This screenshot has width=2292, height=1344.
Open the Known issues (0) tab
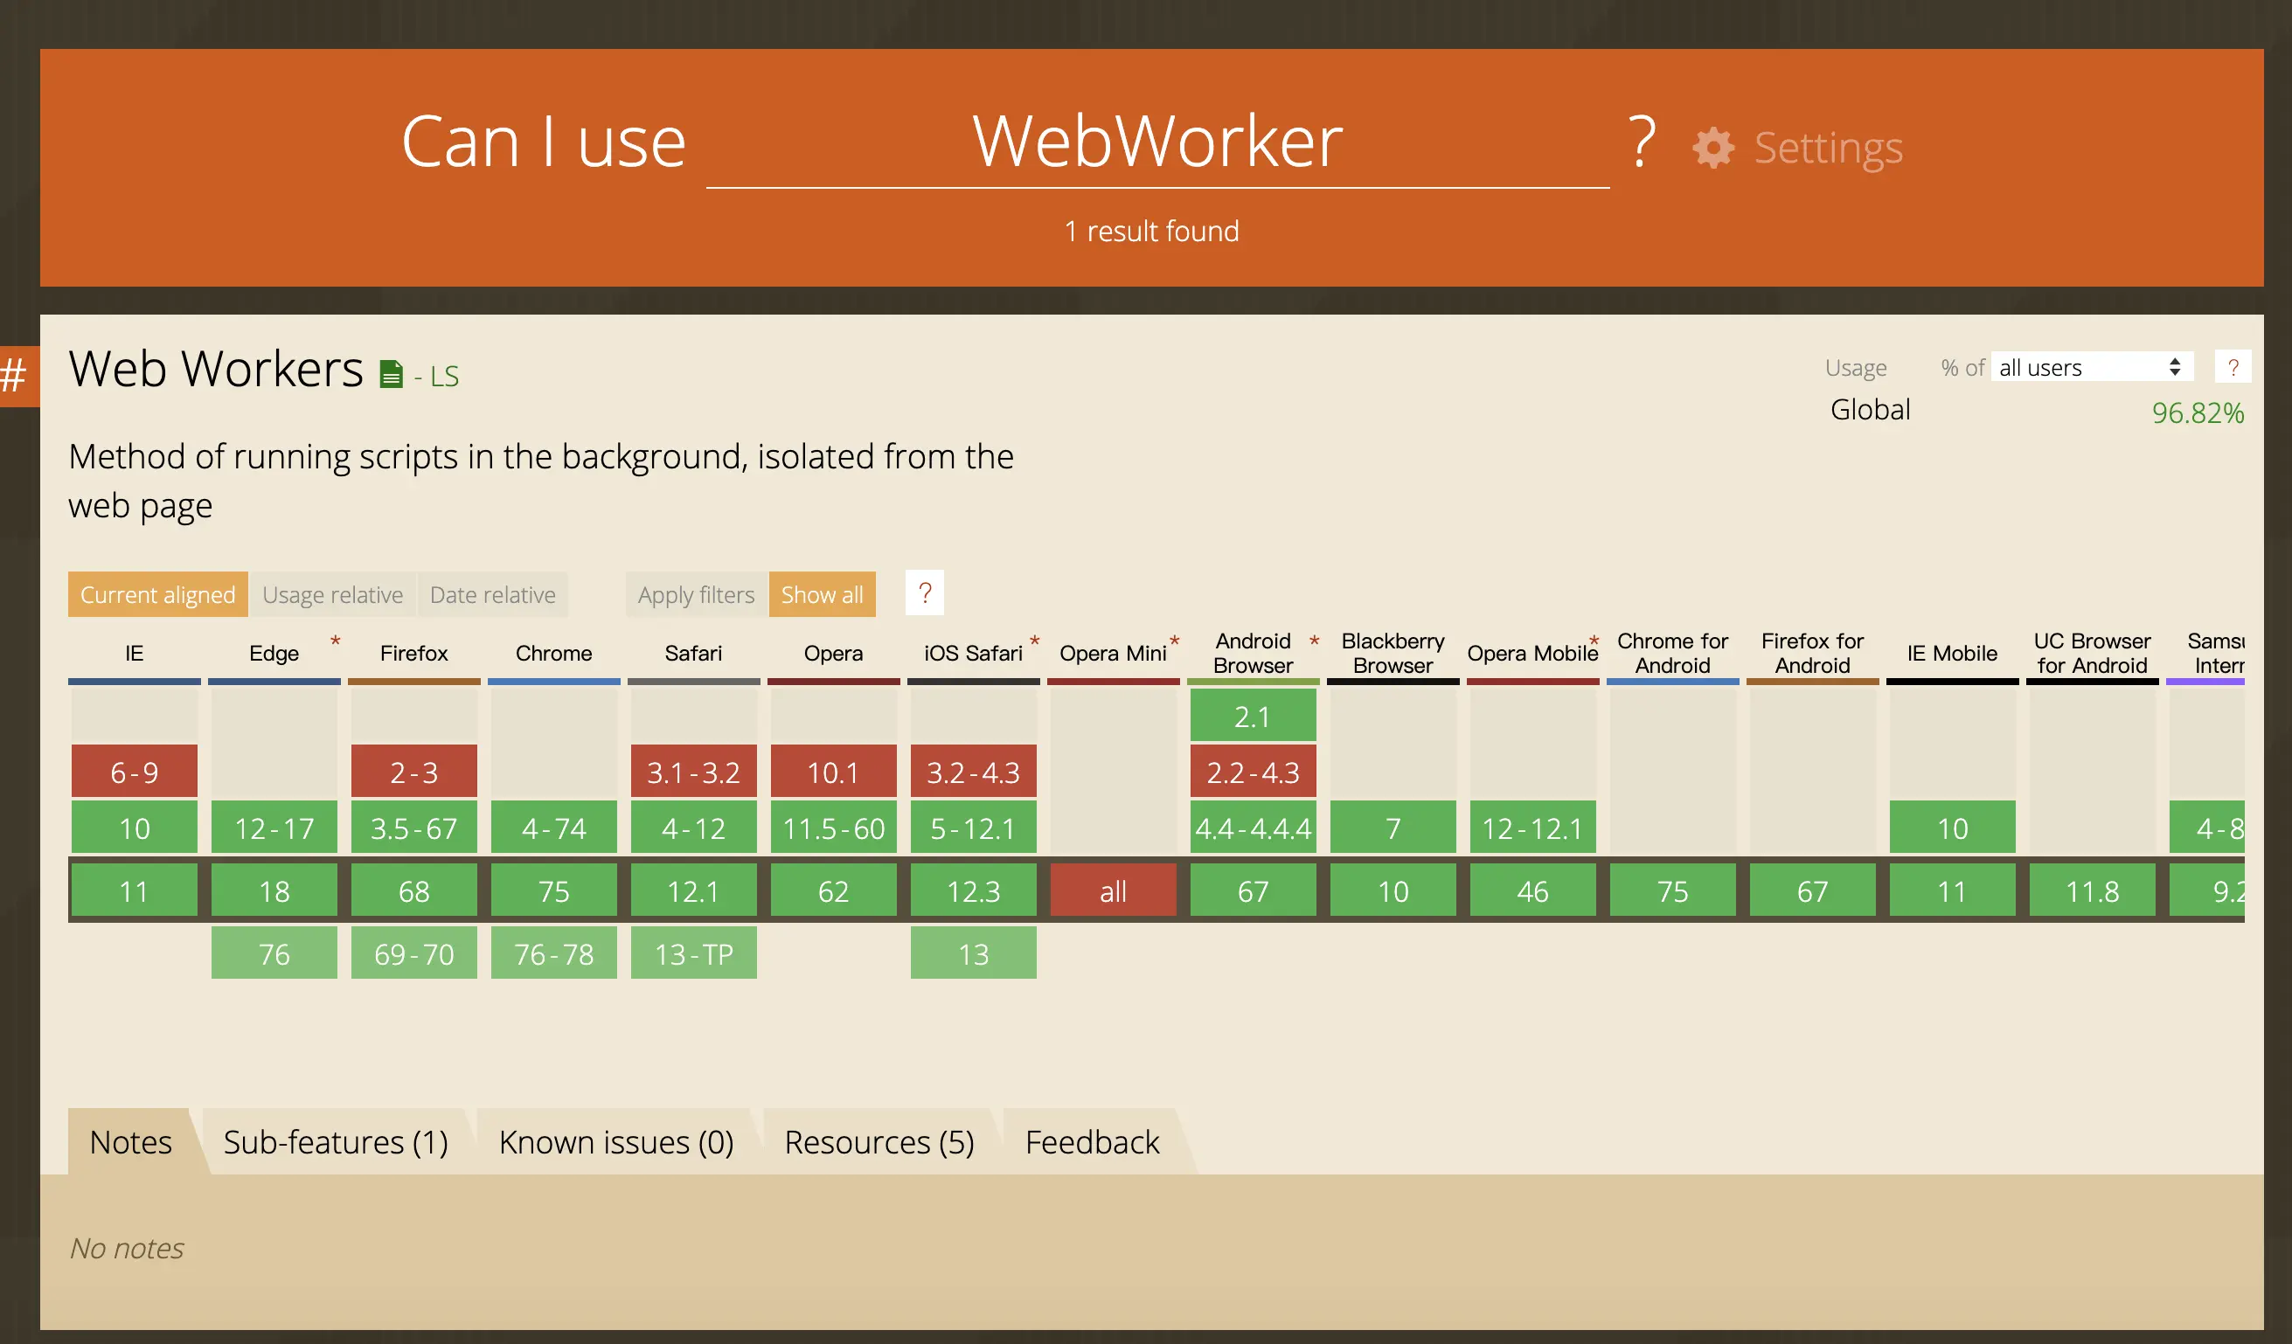click(x=615, y=1142)
